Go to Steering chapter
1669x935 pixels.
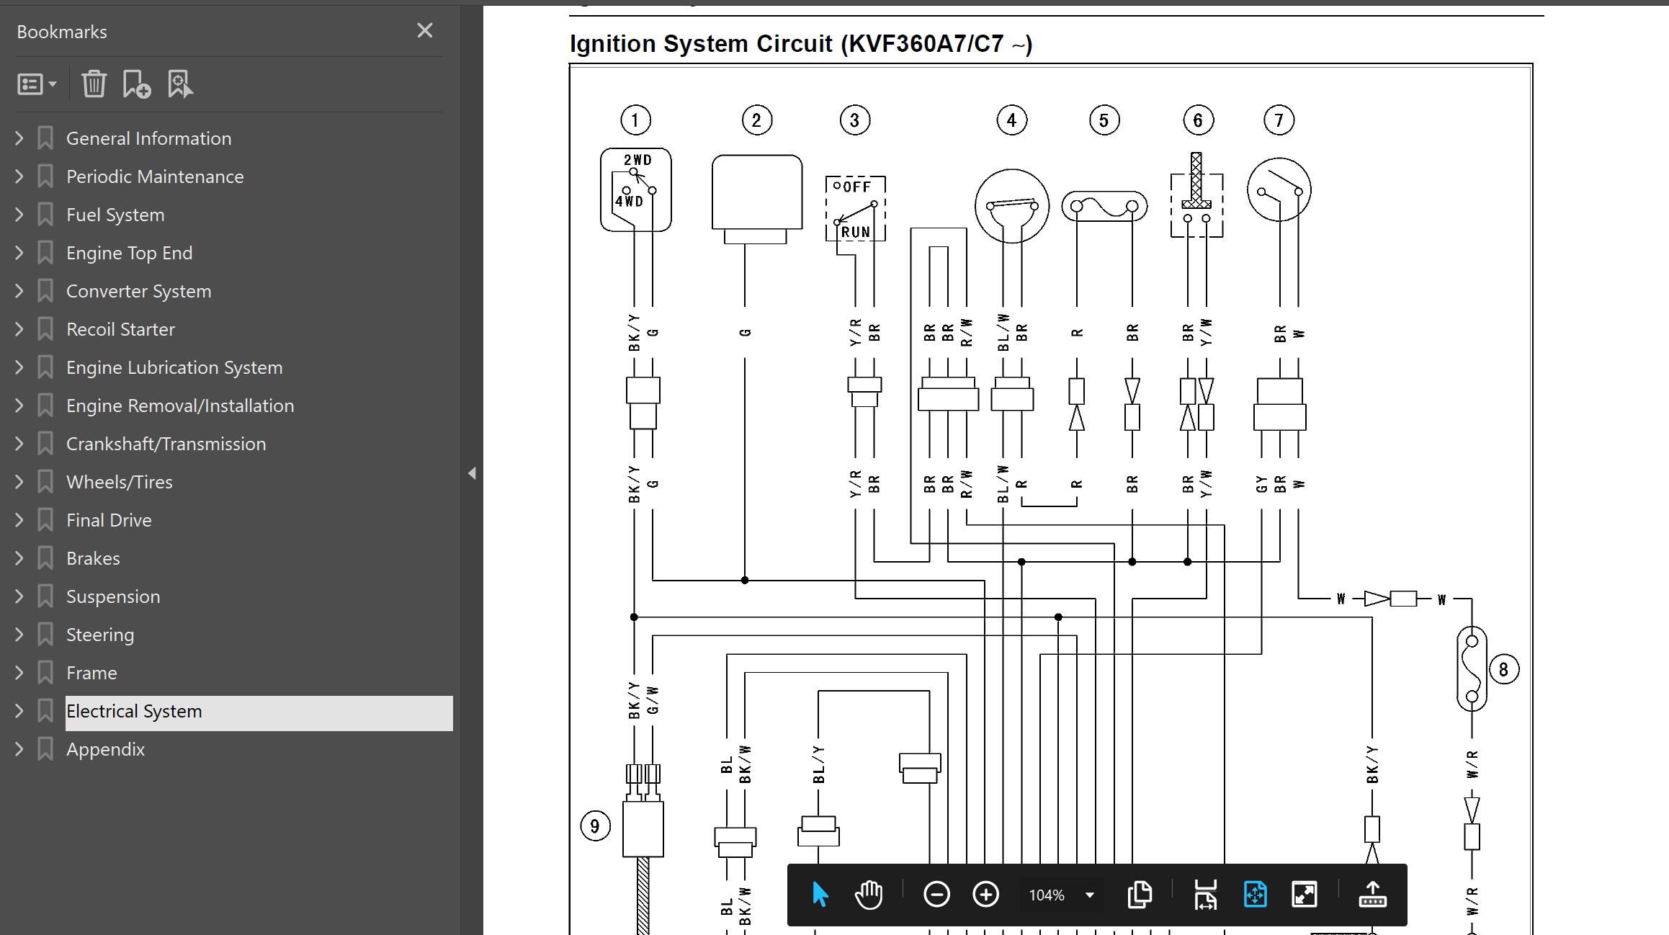click(100, 635)
